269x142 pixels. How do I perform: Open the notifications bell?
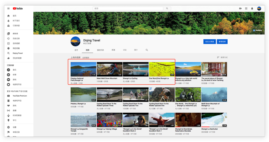(252, 8)
